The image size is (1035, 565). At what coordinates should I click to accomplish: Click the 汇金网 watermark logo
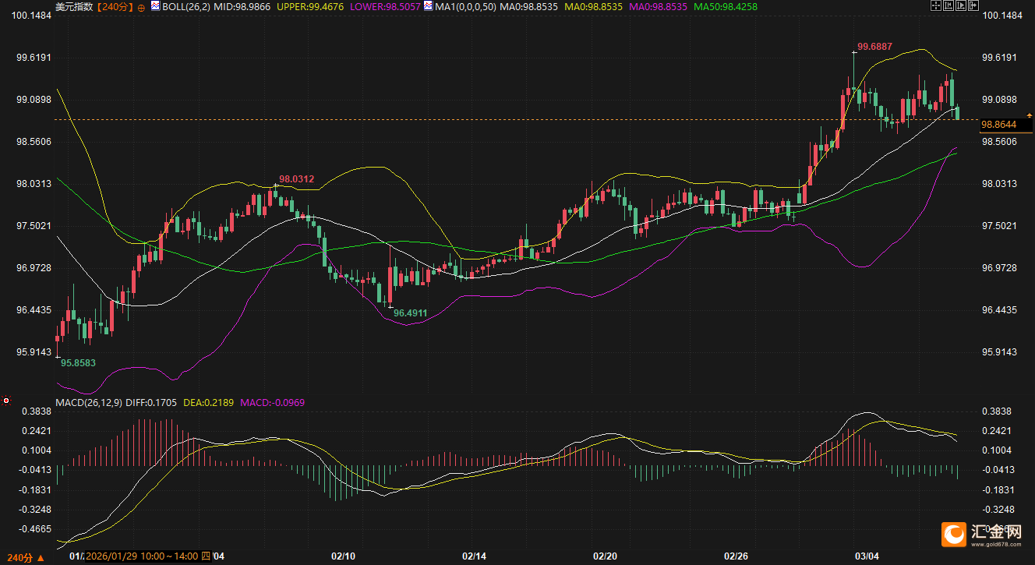click(984, 535)
